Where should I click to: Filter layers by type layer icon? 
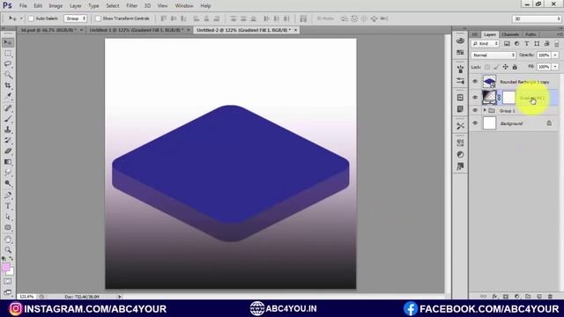tap(527, 43)
